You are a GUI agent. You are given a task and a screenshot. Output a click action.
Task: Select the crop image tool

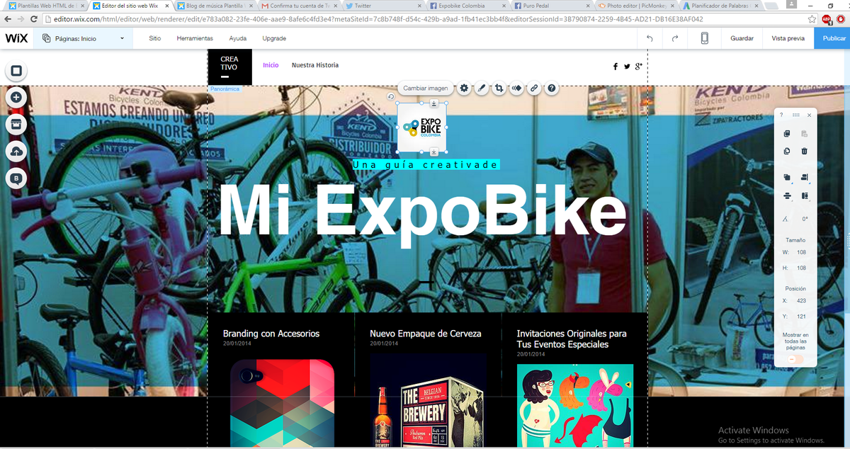[x=499, y=89]
